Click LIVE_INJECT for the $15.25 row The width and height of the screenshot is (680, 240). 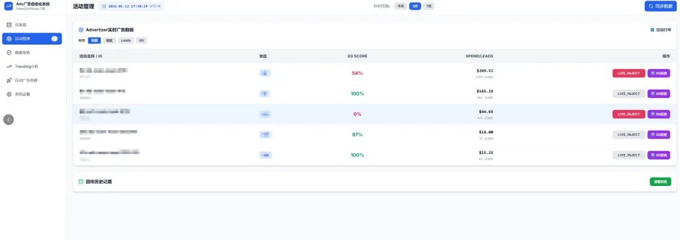(x=629, y=155)
